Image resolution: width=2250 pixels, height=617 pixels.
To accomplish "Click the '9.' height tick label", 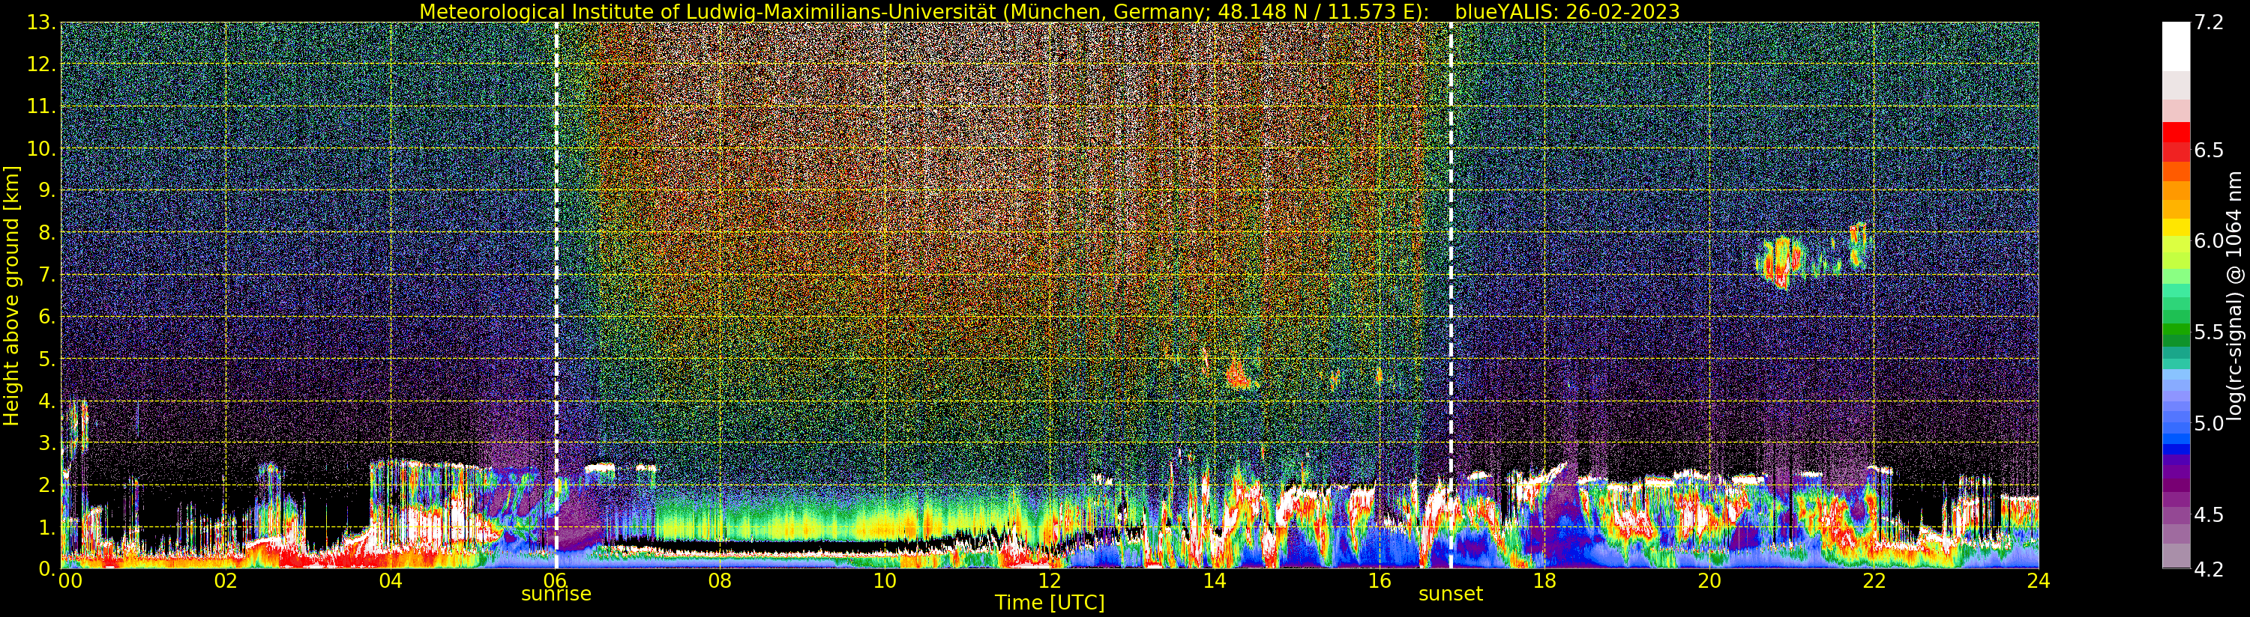I will (x=47, y=190).
